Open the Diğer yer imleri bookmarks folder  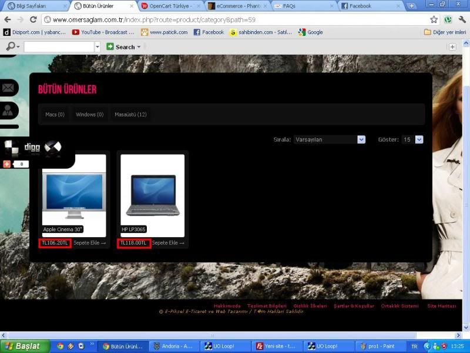(445, 32)
